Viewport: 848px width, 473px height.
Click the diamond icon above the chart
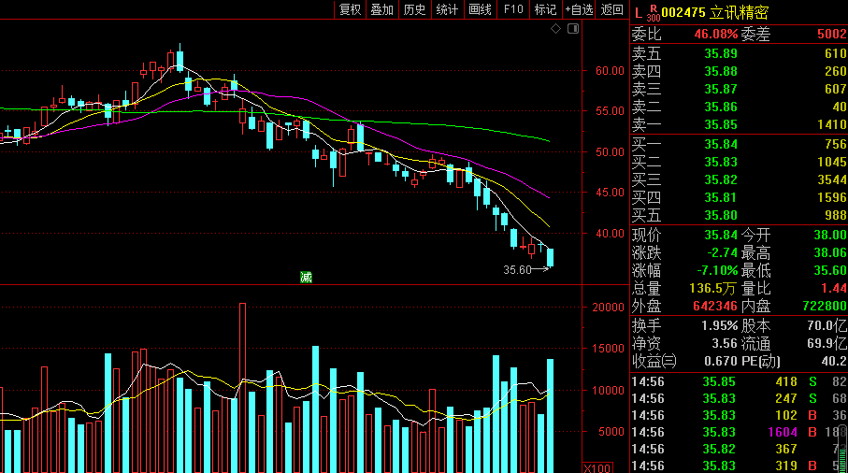555,29
